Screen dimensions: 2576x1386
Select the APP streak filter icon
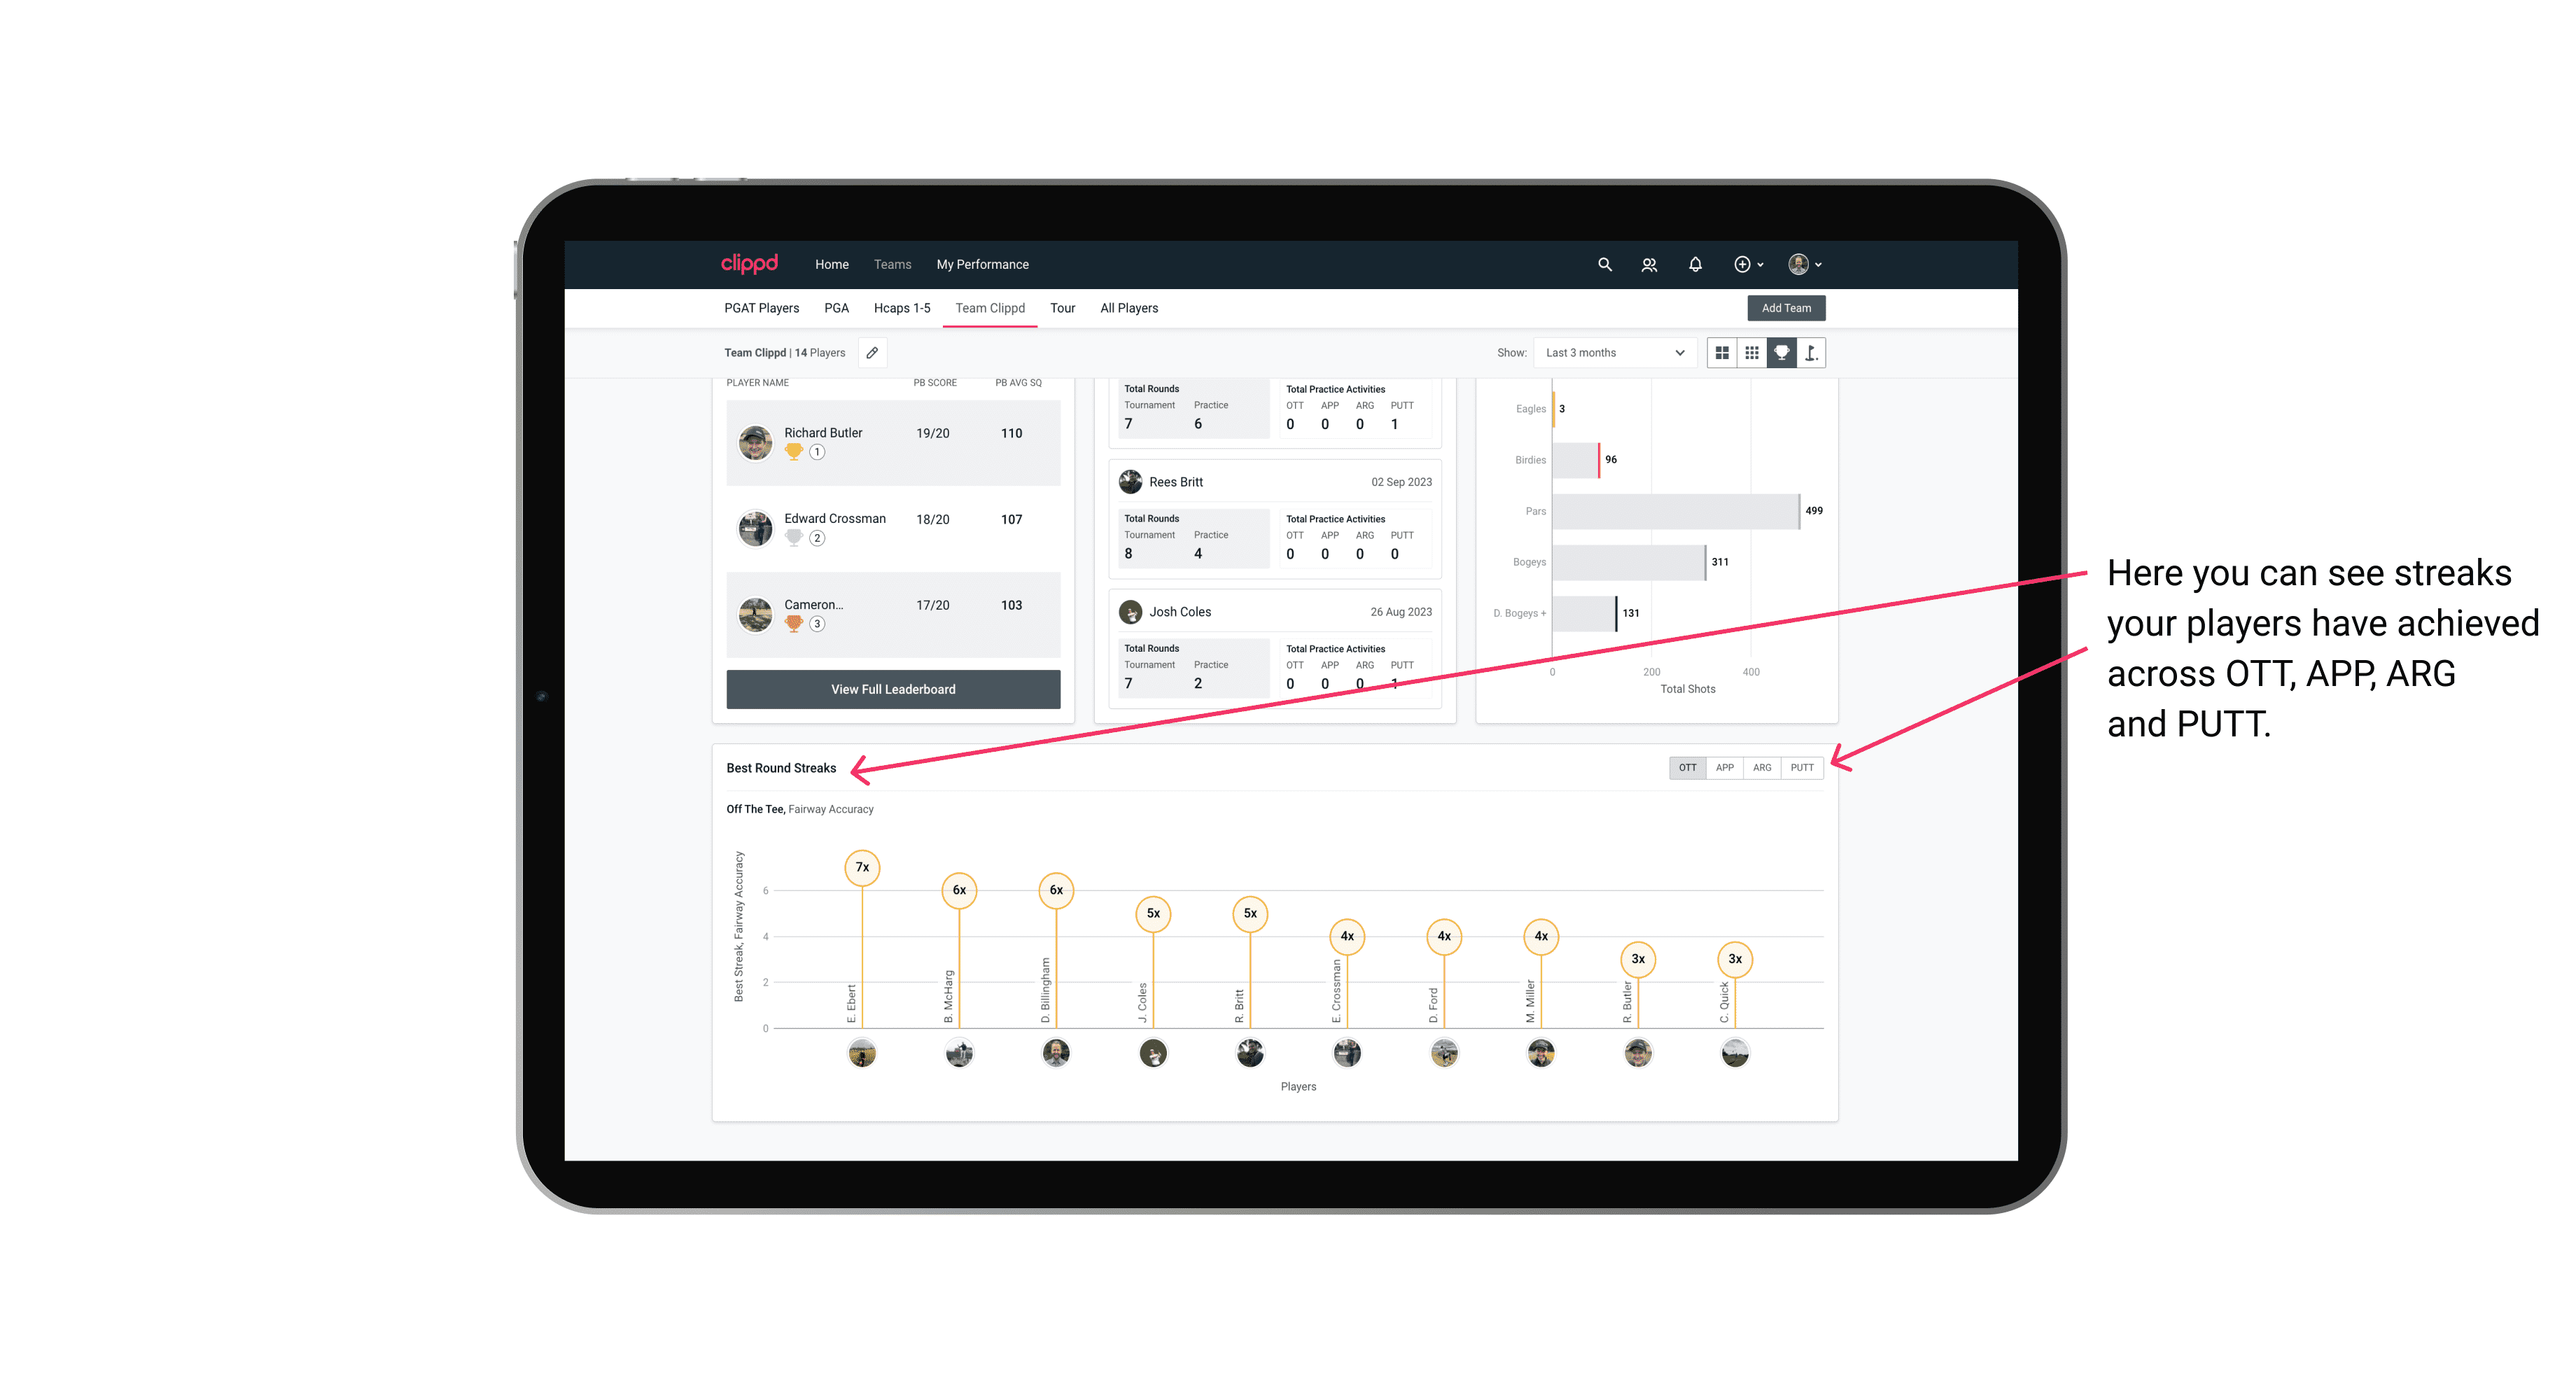[x=1725, y=766]
